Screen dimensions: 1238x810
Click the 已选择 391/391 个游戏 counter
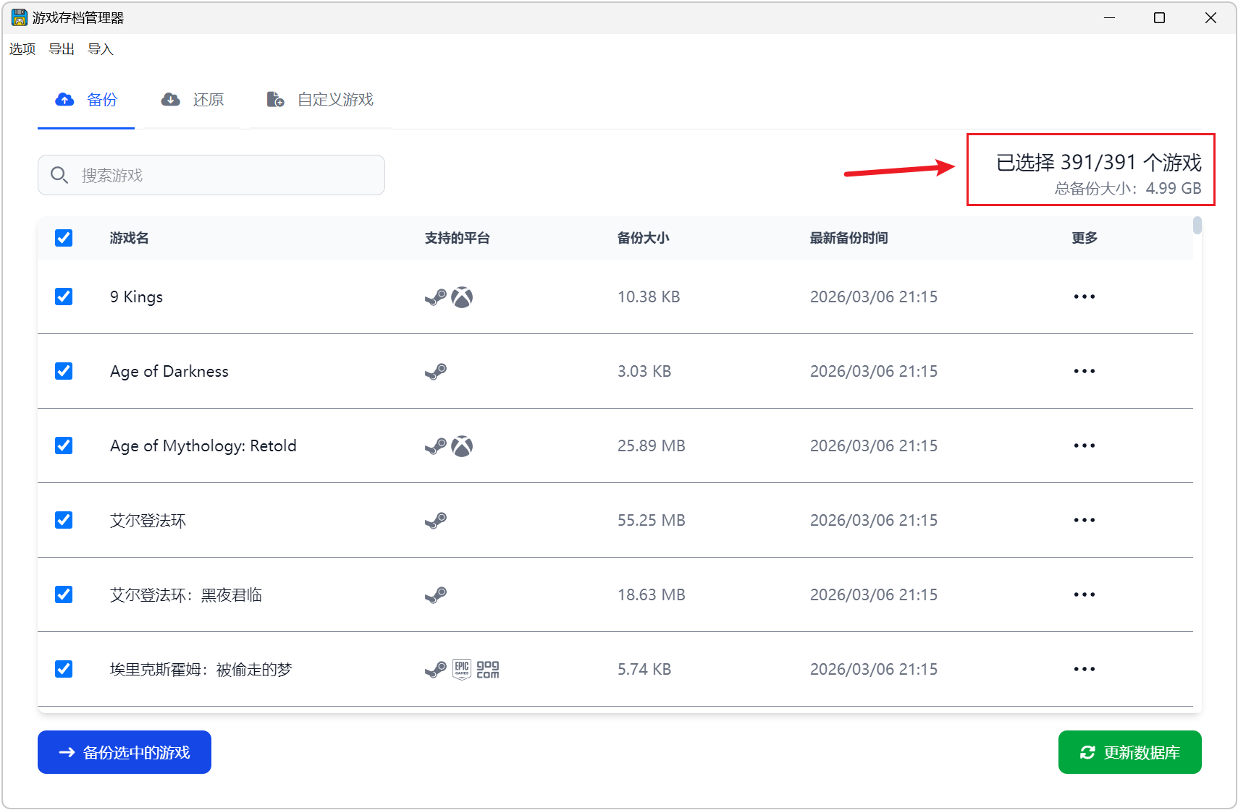click(x=1099, y=162)
